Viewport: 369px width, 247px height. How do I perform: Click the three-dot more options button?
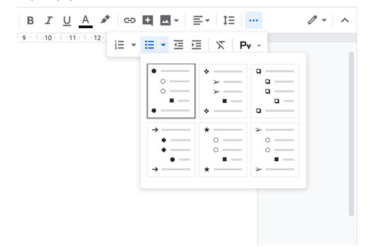tap(253, 20)
